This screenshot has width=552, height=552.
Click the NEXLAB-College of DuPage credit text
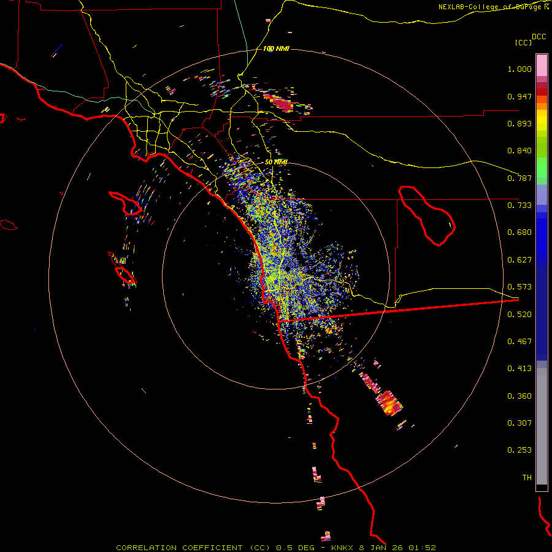[493, 7]
